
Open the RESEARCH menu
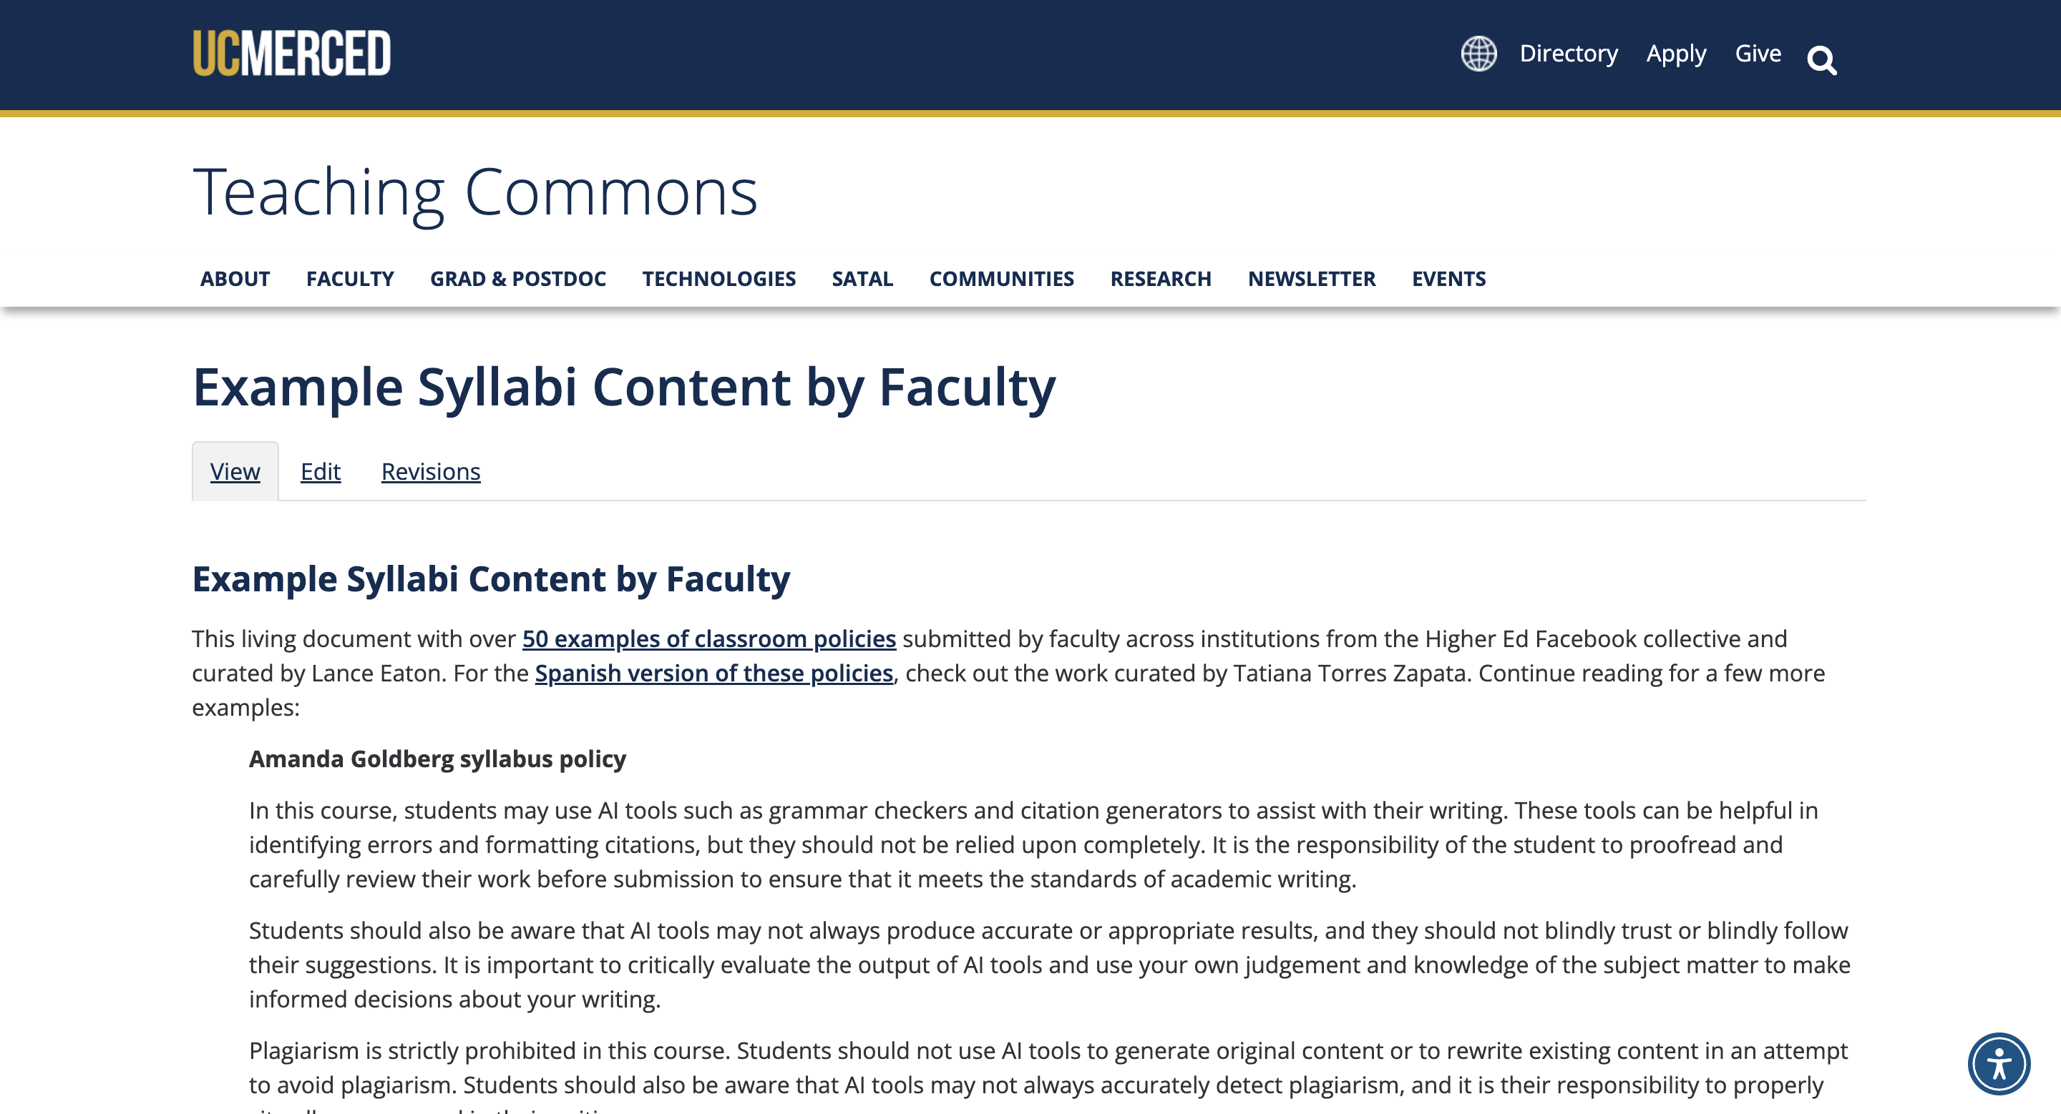pos(1160,278)
